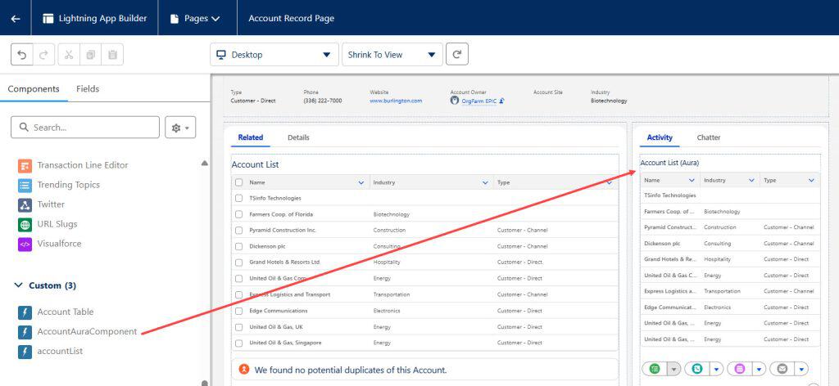Check the United Oil & Gas, Singapore checkbox
Image resolution: width=839 pixels, height=386 pixels.
point(238,343)
